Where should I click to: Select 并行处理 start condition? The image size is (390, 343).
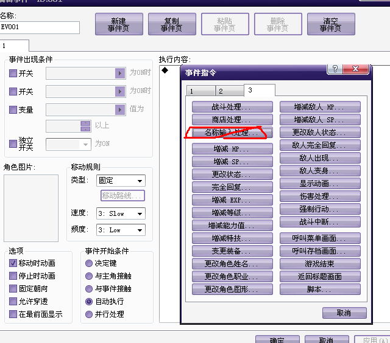[89, 314]
